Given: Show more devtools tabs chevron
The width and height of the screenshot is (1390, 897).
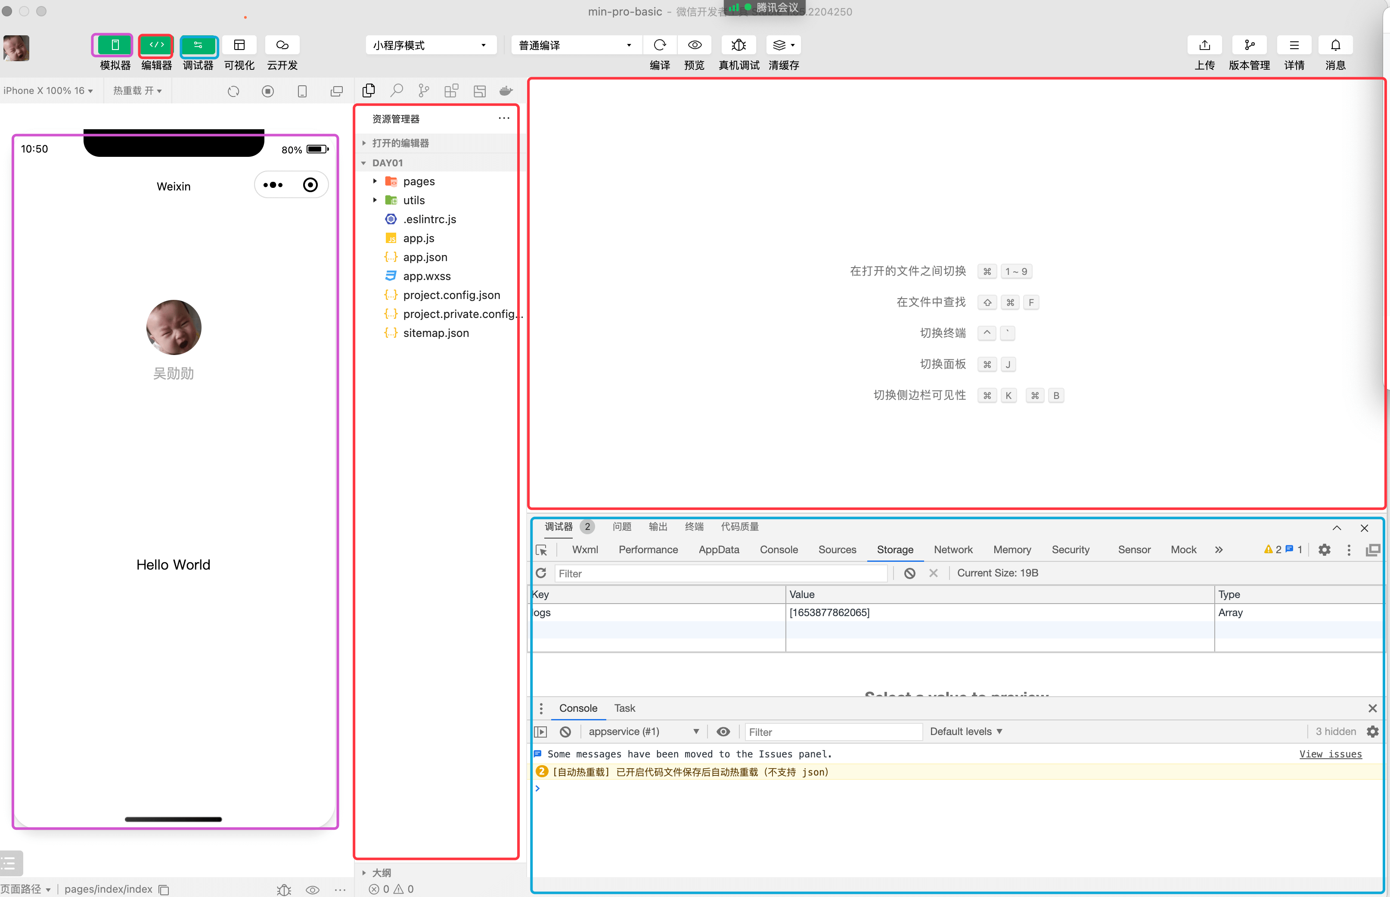Looking at the screenshot, I should (1219, 550).
